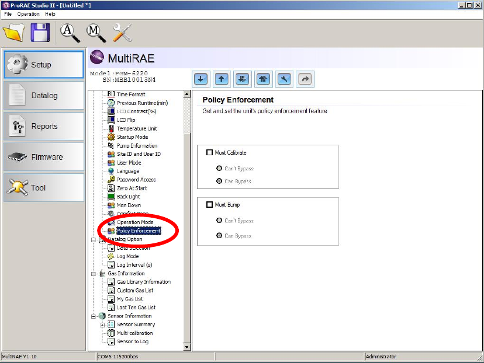Select Pump Information tree item
The height and width of the screenshot is (363, 484).
click(137, 145)
